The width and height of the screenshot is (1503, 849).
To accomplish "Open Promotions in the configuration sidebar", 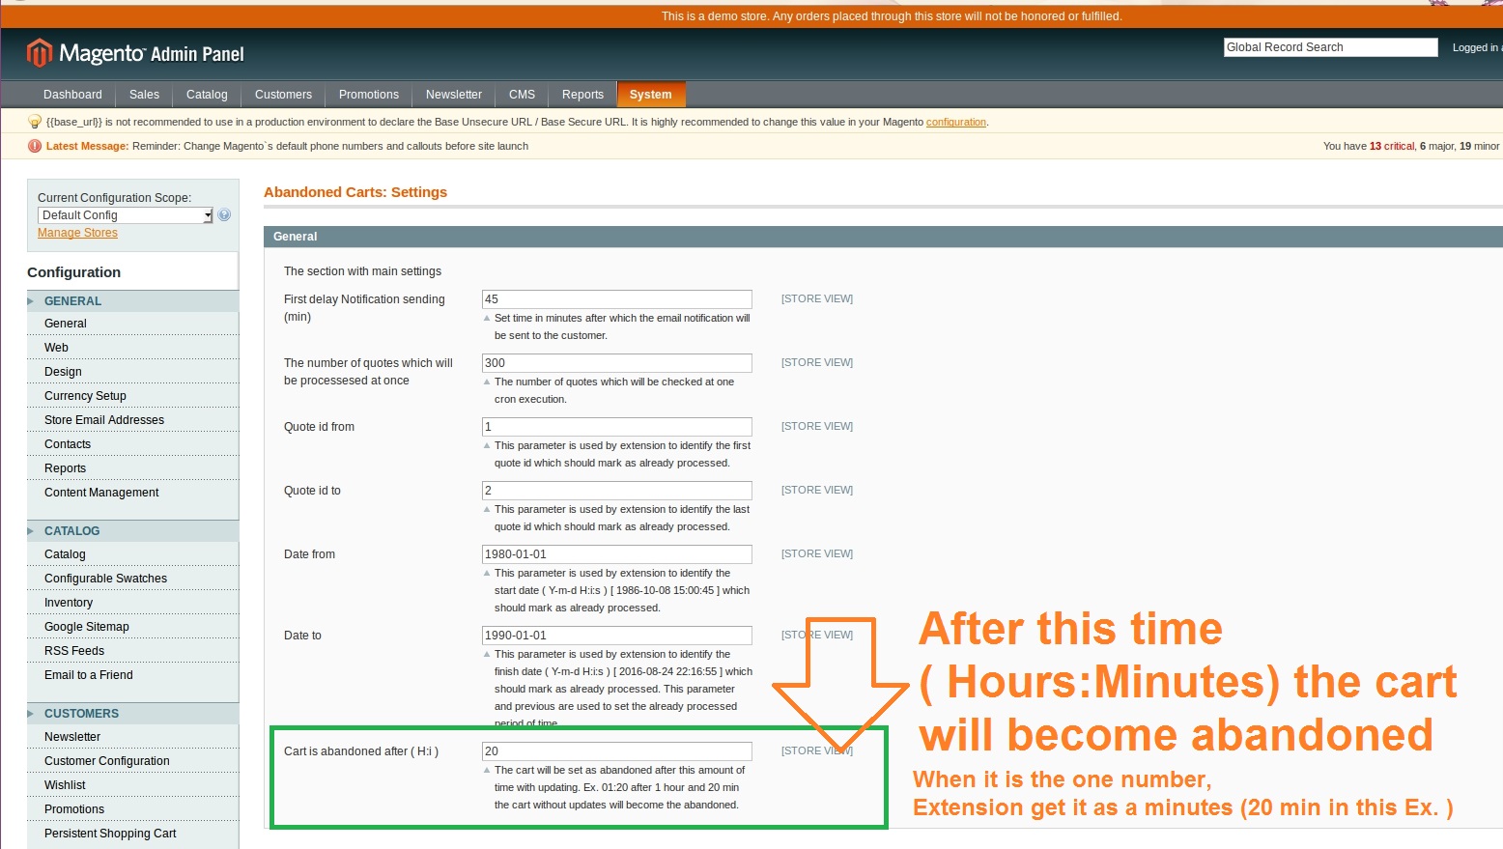I will point(74,809).
